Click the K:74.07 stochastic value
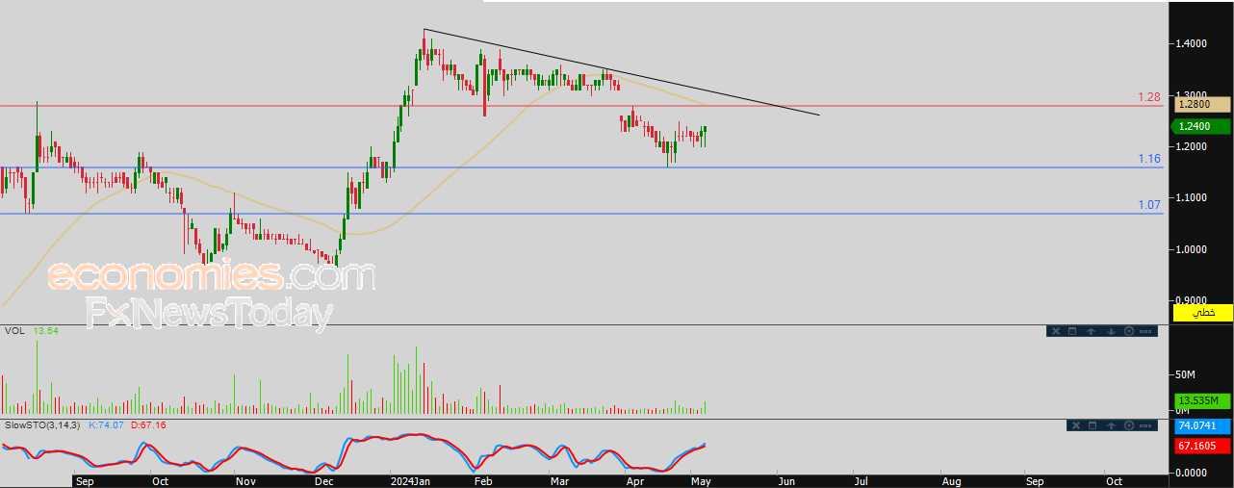Viewport: 1234px width, 488px height. pyautogui.click(x=107, y=424)
